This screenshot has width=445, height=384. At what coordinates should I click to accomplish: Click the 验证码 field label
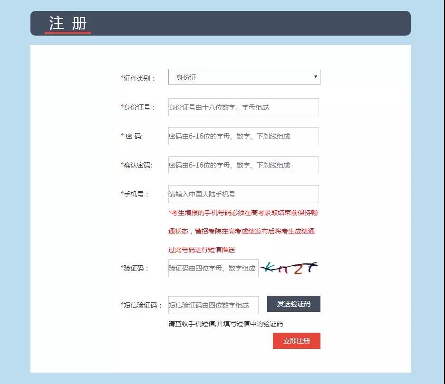[135, 268]
